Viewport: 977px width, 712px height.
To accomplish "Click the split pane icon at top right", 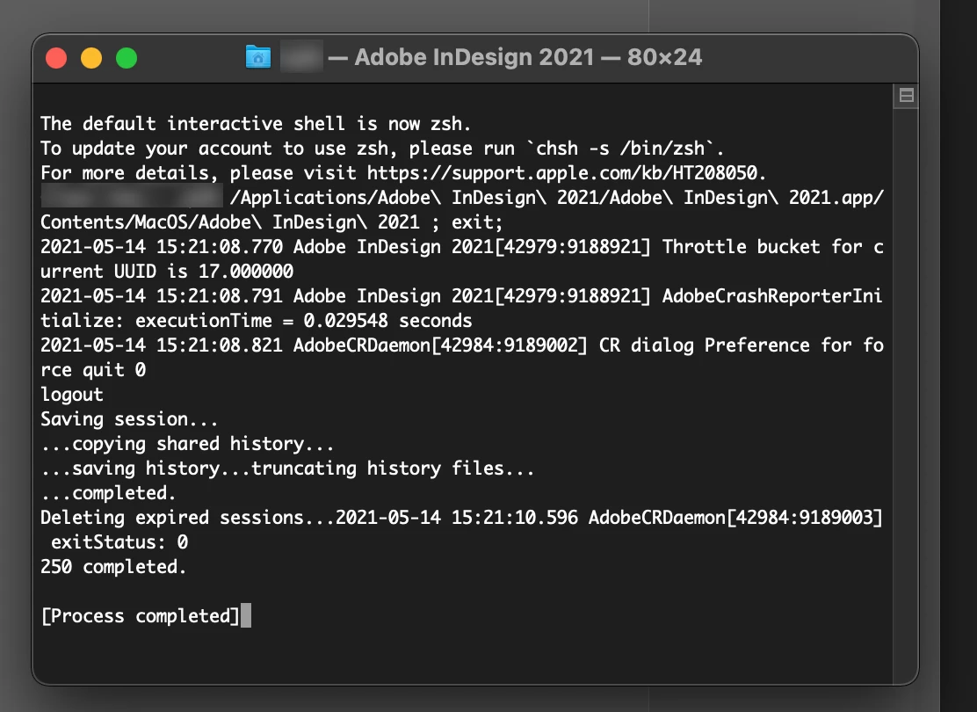I will coord(907,96).
